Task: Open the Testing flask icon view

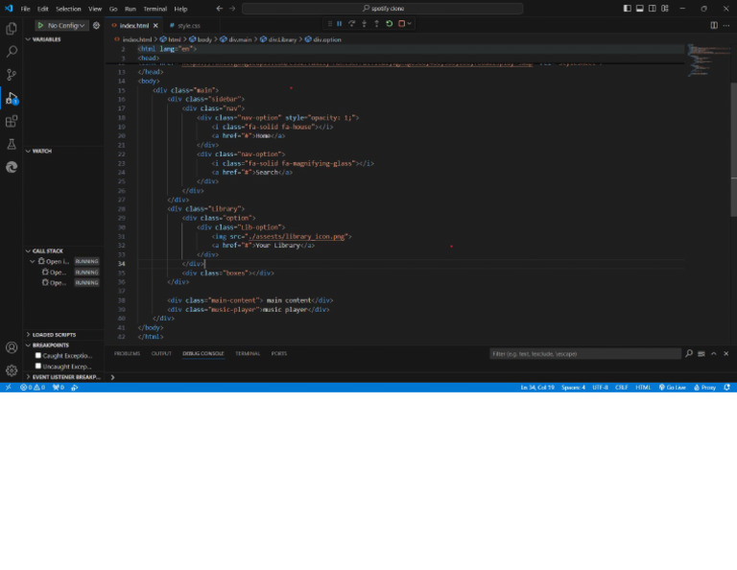Action: click(x=12, y=144)
